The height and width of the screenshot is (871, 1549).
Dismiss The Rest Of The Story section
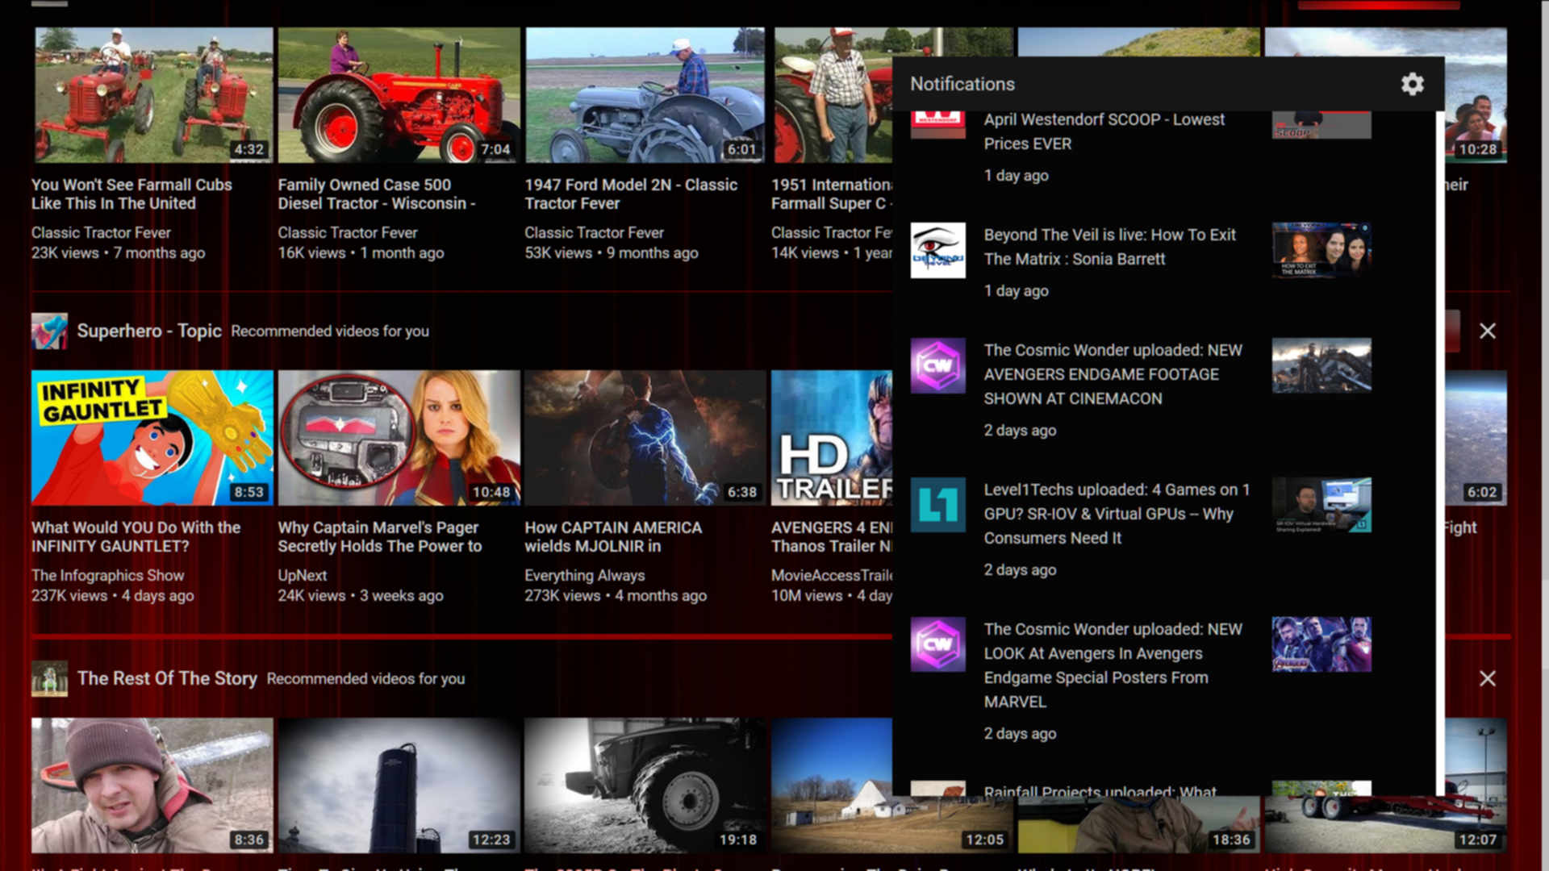tap(1487, 678)
